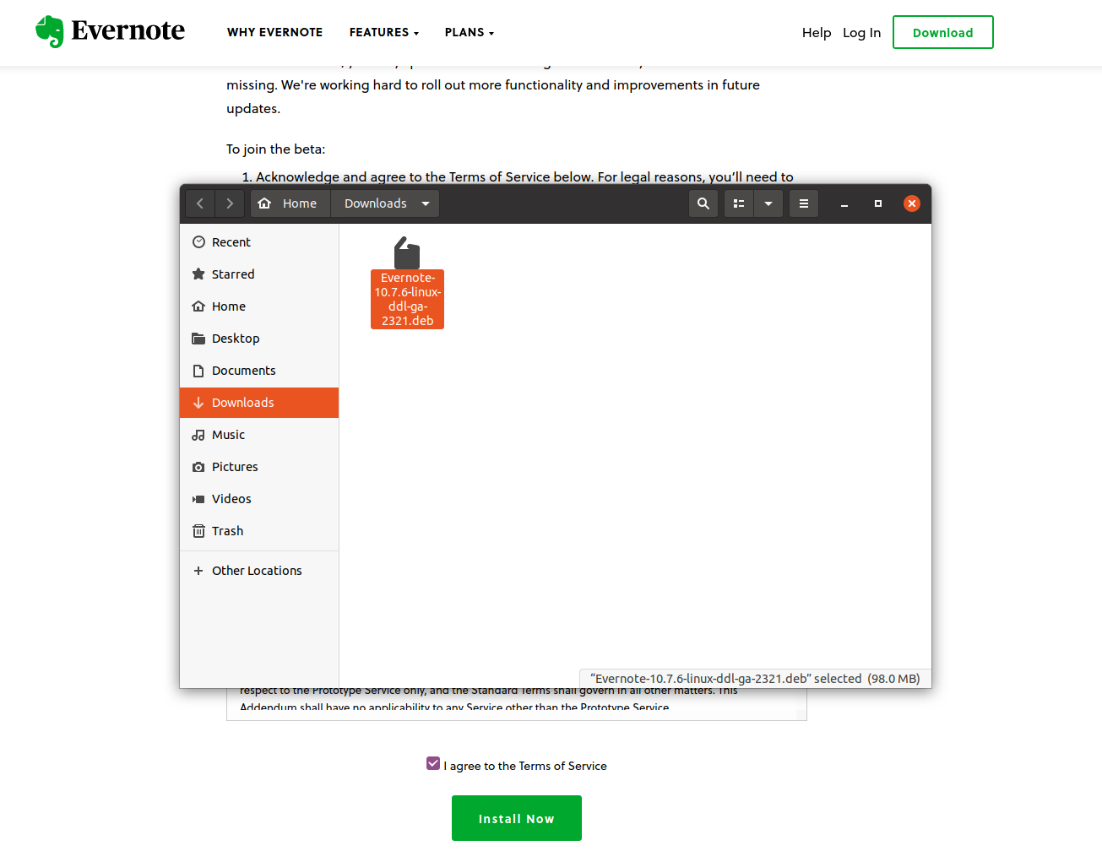Expand the view options dropdown arrow
1102x862 pixels.
coord(768,203)
